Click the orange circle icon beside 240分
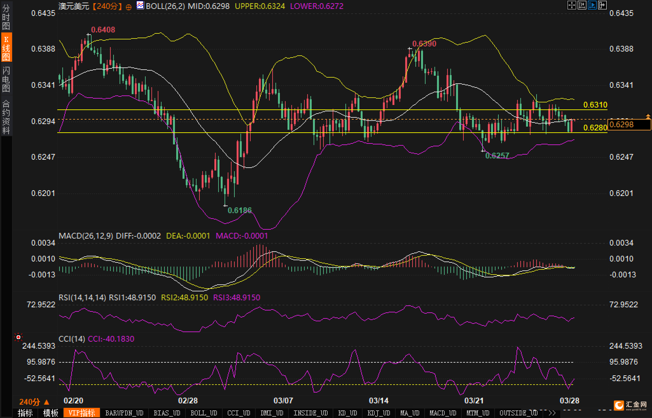 (x=128, y=7)
